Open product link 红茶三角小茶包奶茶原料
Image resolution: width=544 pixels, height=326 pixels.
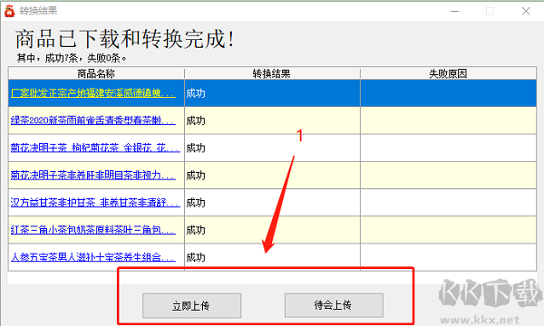pos(93,230)
